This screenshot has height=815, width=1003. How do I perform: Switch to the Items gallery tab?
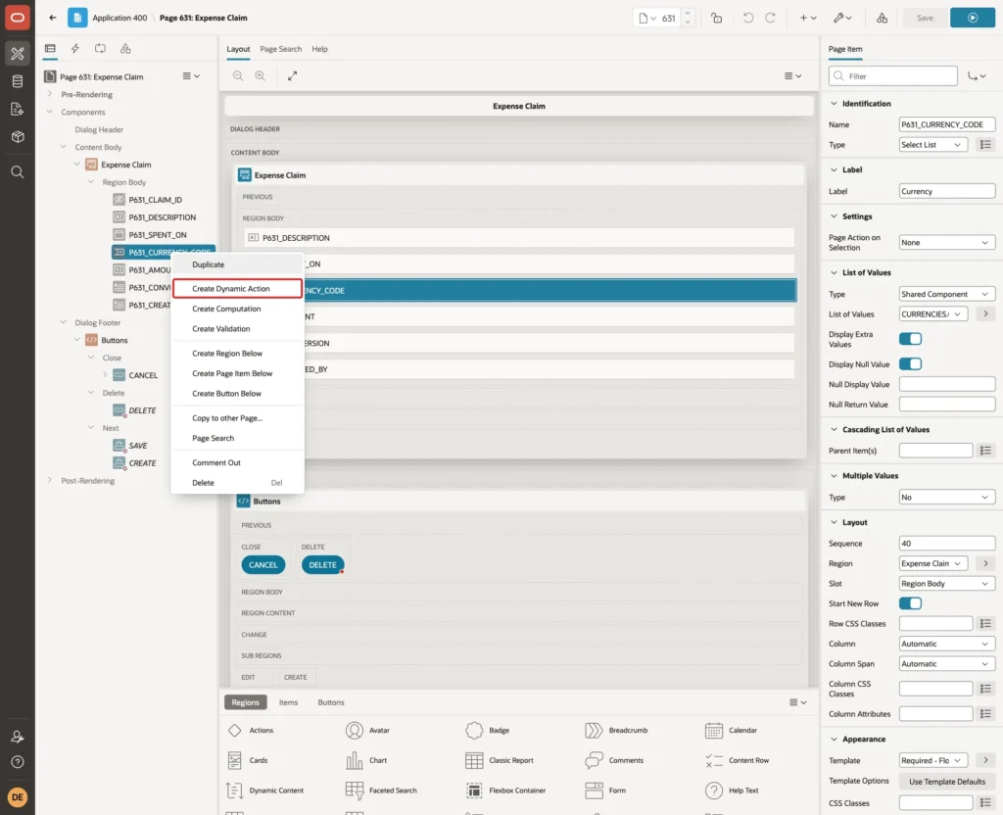coord(289,702)
